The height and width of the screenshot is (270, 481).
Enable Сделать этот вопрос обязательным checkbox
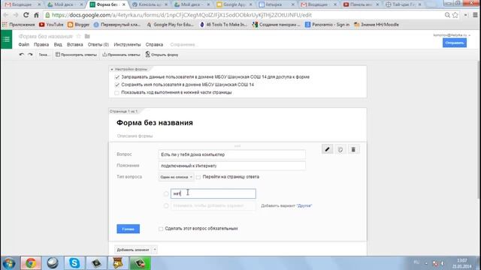[161, 229]
